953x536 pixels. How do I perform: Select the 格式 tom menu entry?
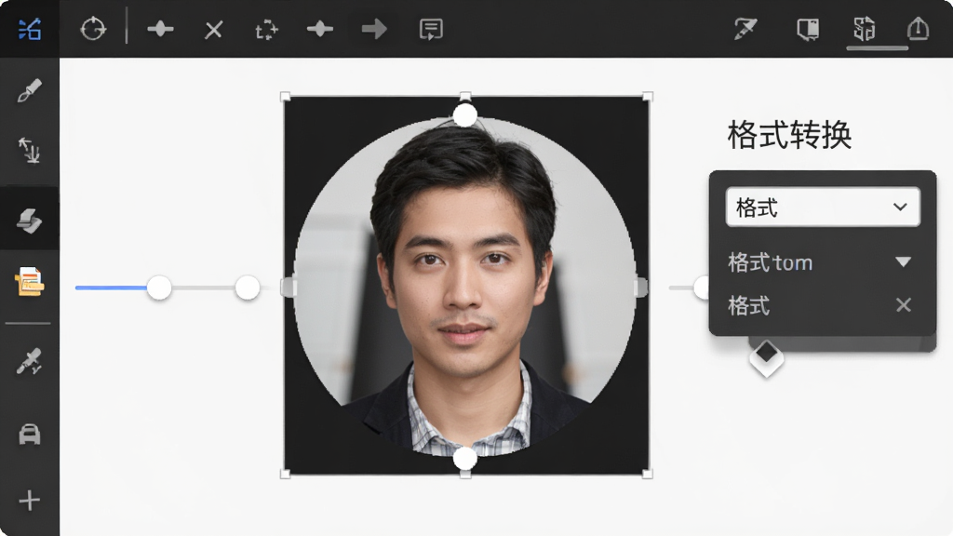(x=770, y=262)
